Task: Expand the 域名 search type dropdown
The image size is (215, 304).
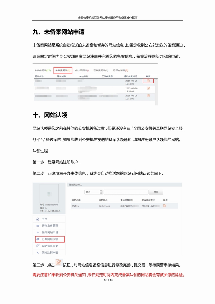Action: coord(101,192)
